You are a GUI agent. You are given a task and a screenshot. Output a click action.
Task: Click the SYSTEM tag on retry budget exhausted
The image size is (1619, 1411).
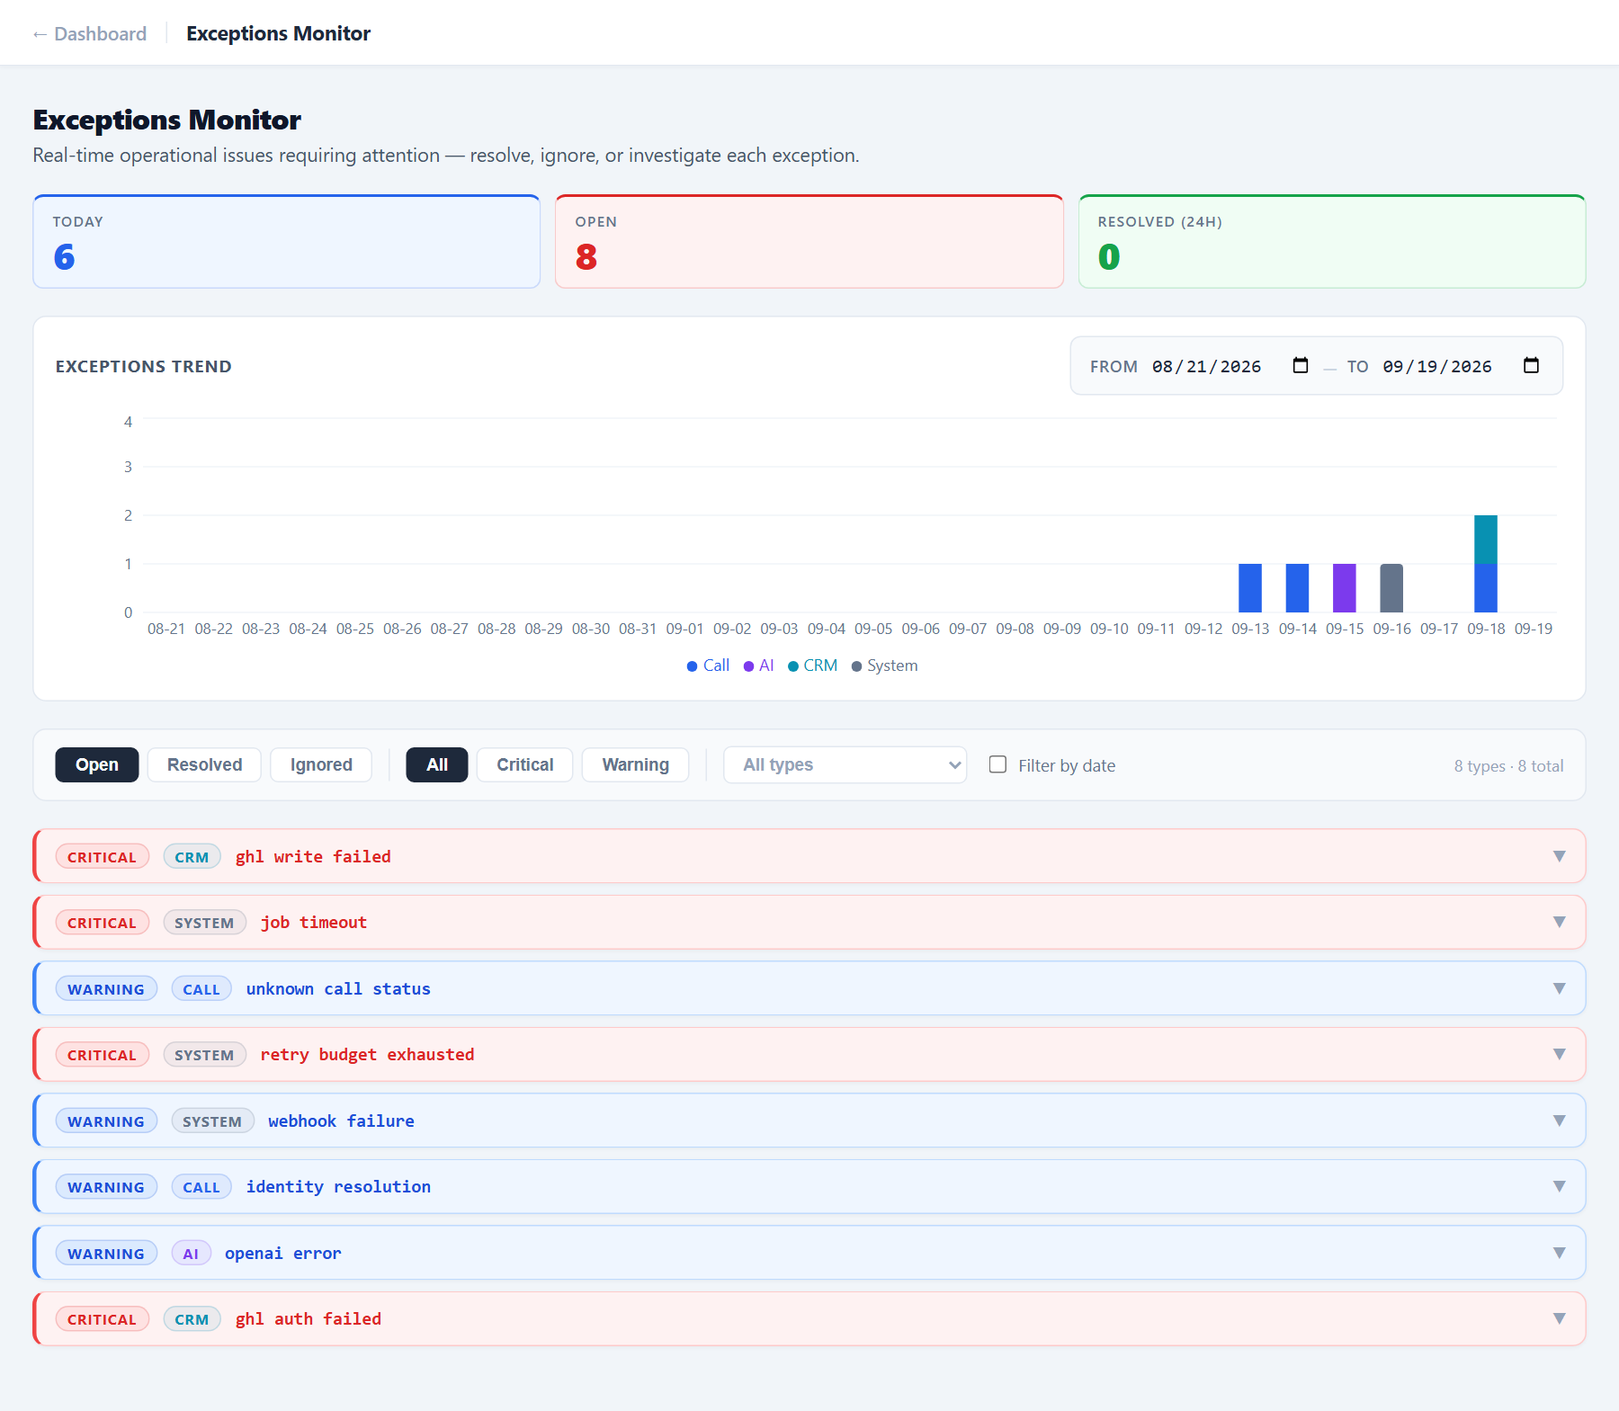tap(204, 1055)
